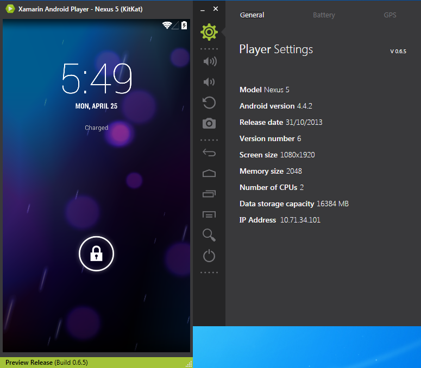Click the magnifier search icon
The width and height of the screenshot is (421, 368).
click(209, 234)
